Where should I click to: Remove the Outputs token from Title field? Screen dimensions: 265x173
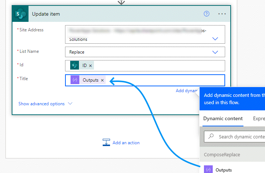pos(102,80)
